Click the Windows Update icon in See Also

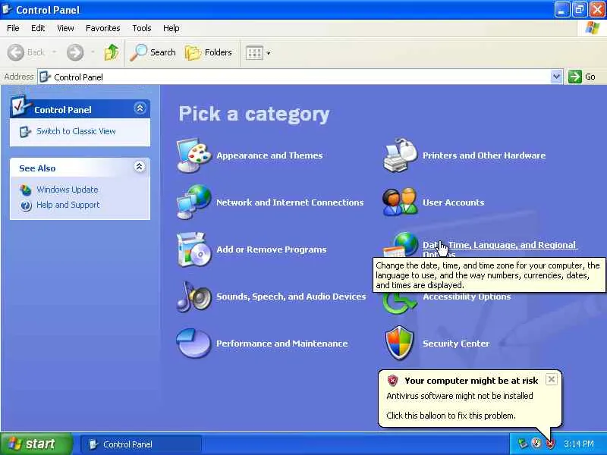coord(26,190)
